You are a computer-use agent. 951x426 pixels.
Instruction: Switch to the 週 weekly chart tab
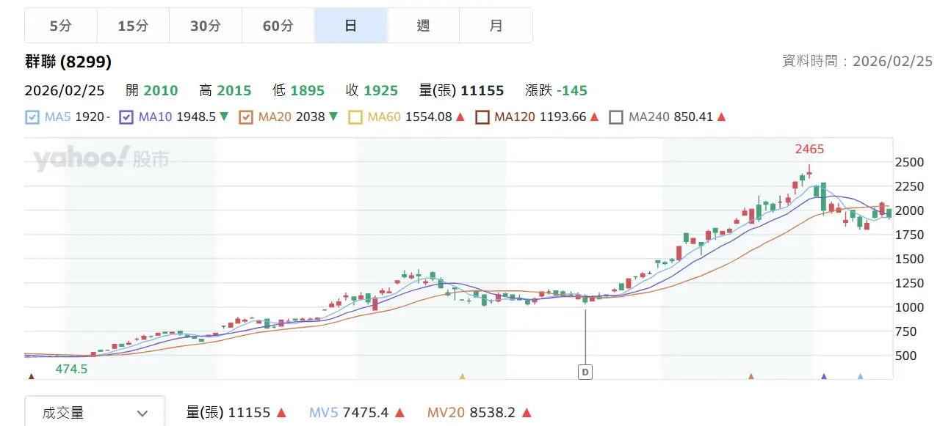423,26
